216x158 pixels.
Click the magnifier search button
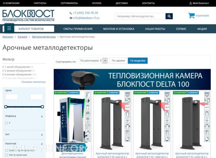click(169, 16)
